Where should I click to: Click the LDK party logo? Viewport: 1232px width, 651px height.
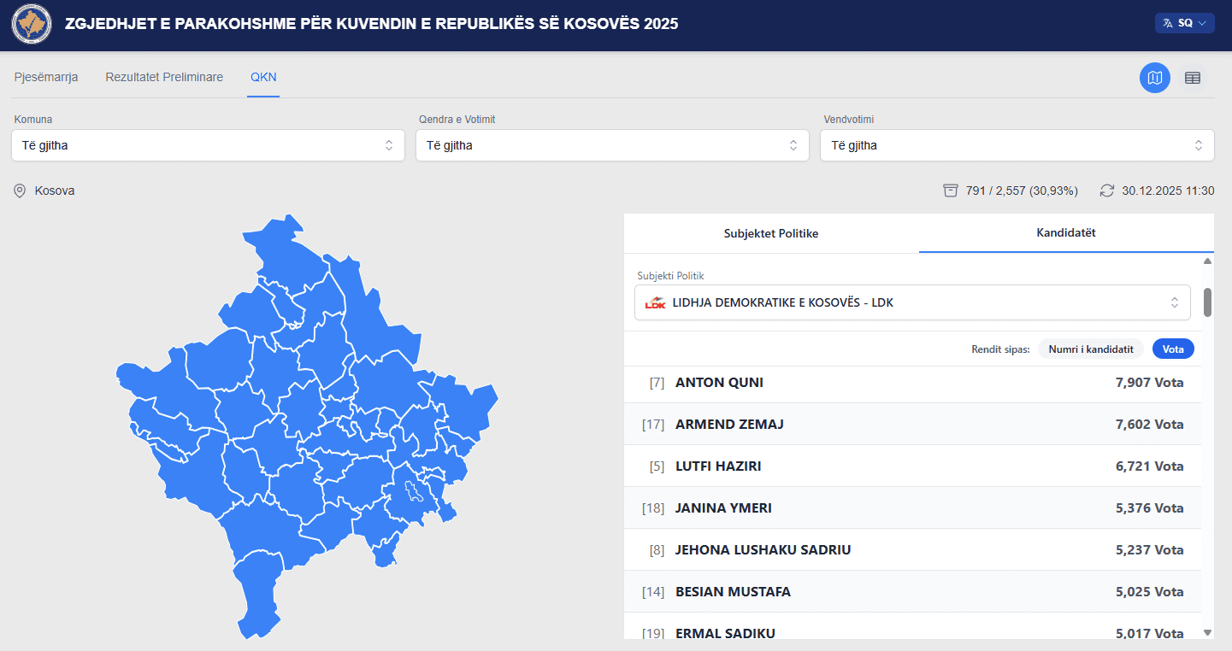655,302
